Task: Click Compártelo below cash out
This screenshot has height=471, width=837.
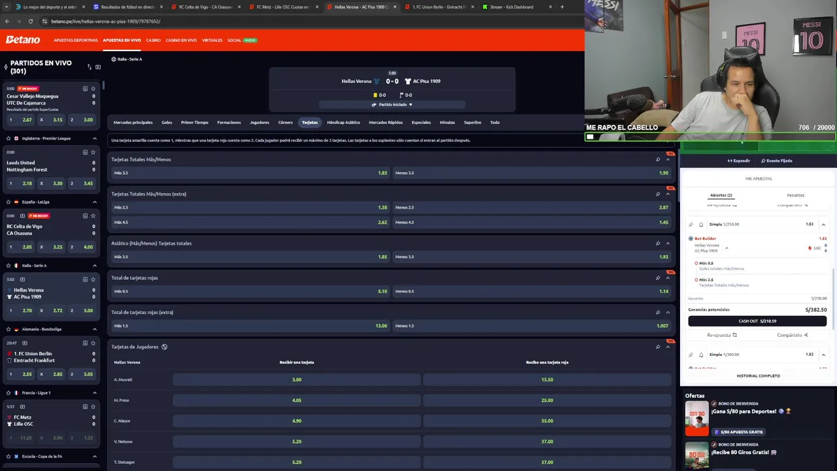Action: [793, 335]
